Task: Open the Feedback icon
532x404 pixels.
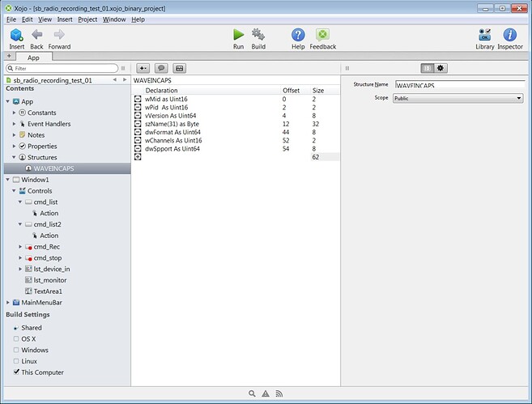Action: [322, 35]
